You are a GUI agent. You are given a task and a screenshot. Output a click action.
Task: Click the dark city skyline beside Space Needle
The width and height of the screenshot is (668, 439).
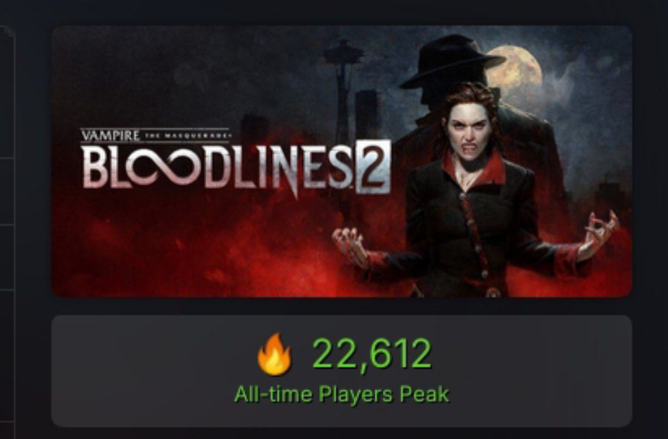[367, 115]
